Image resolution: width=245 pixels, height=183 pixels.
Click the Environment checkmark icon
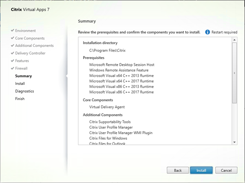13,30
